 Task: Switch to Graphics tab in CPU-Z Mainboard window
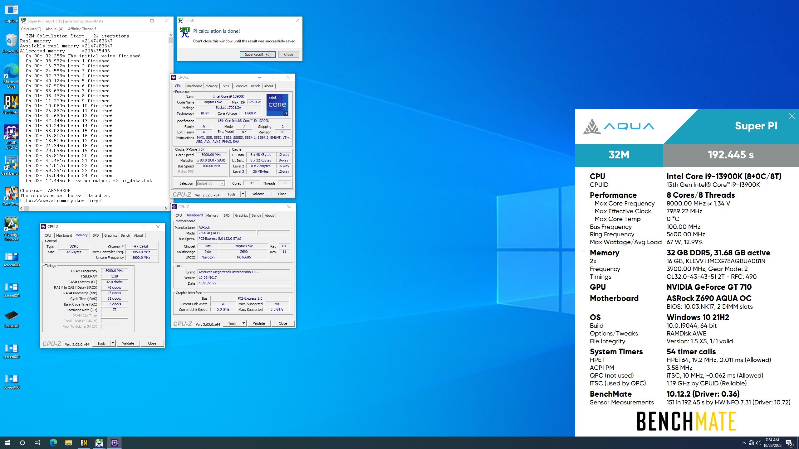click(x=242, y=215)
